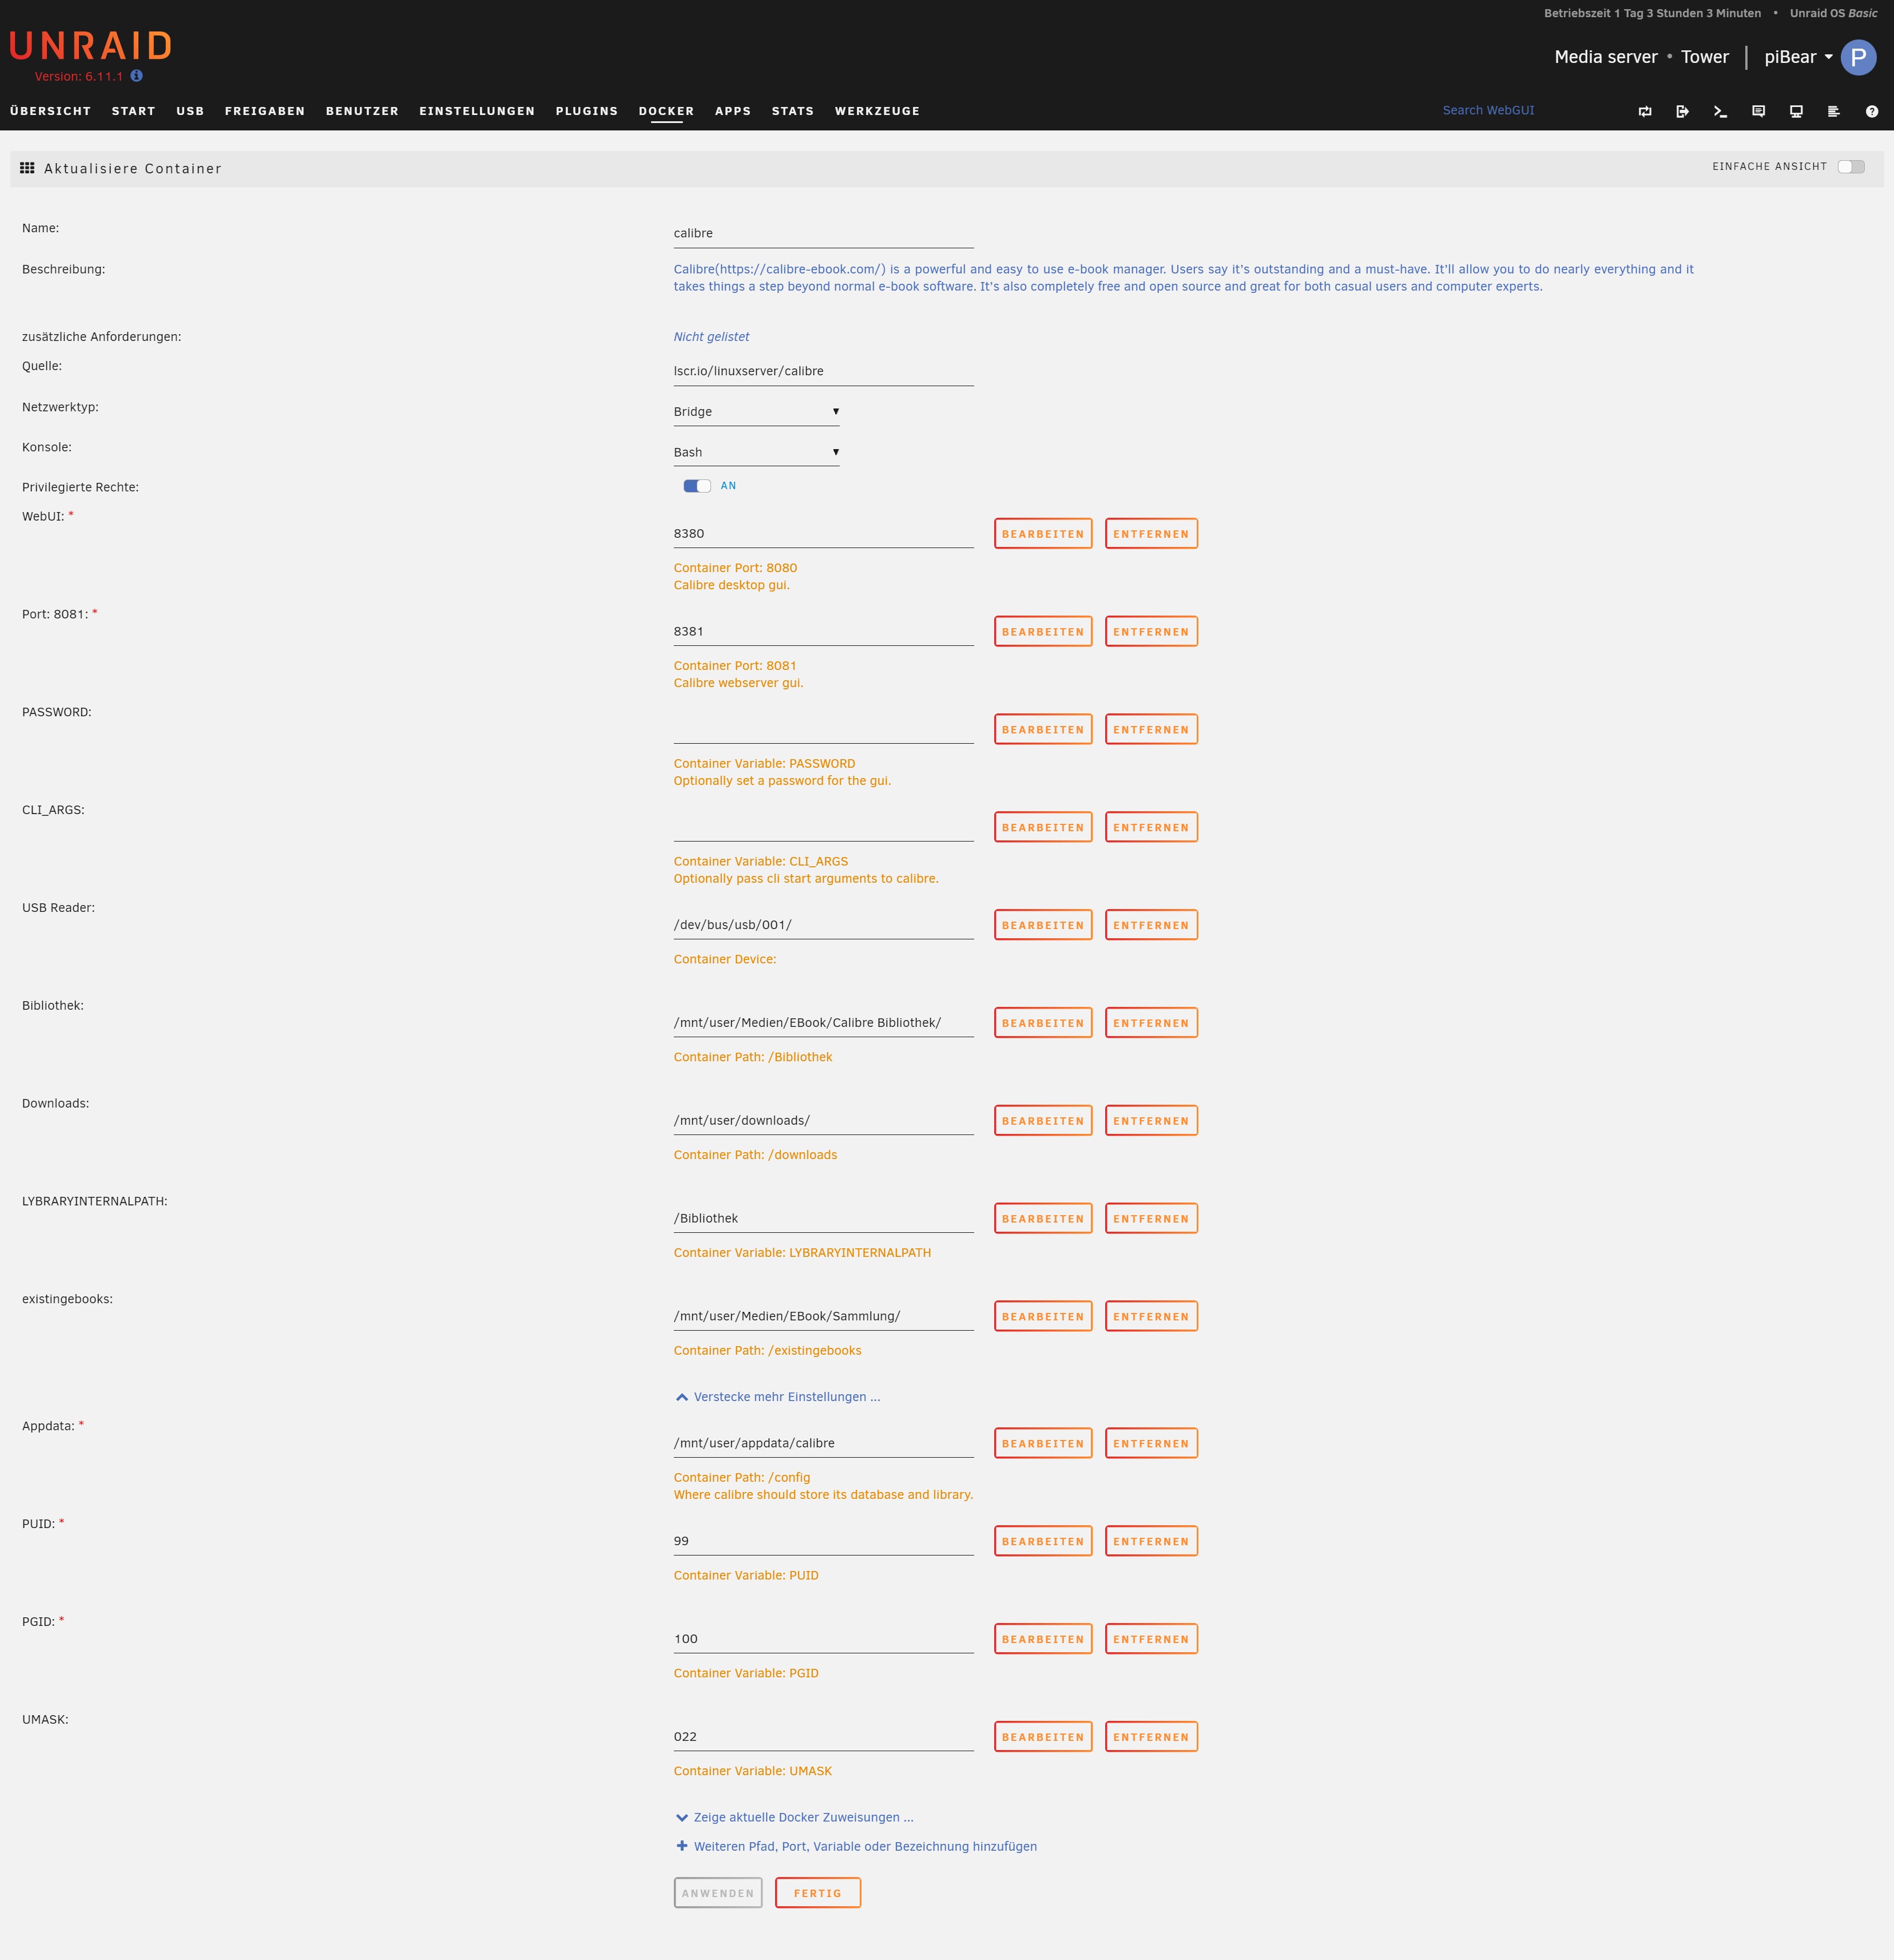Click Bearbeiten for the WebUI port
This screenshot has height=1960, width=1894.
pos(1043,534)
